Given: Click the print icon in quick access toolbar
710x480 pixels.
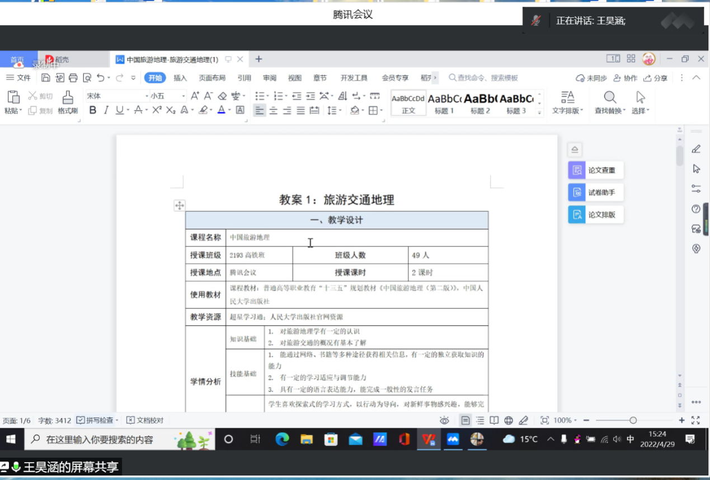Looking at the screenshot, I should click(73, 78).
